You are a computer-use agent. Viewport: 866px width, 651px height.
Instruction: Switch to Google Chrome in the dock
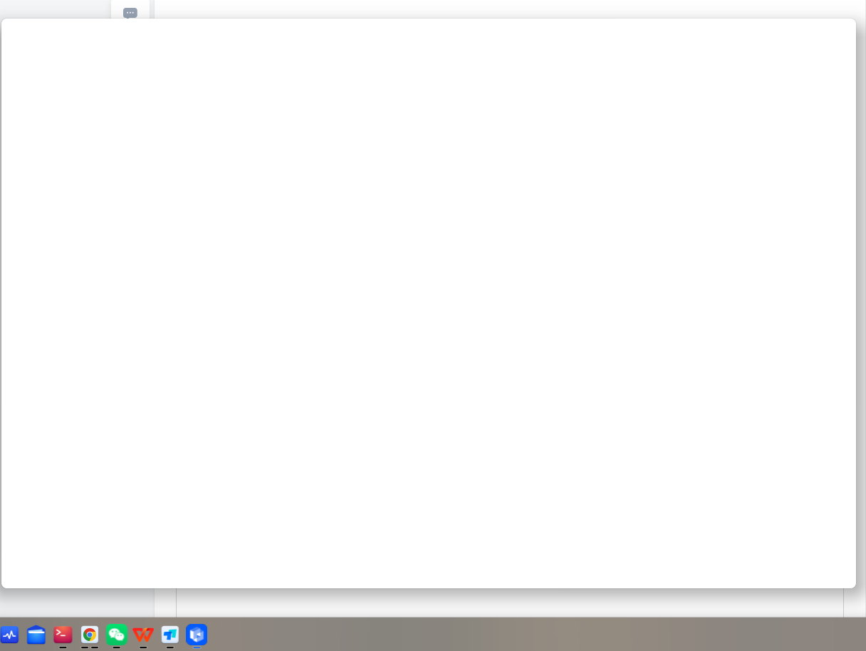tap(90, 634)
